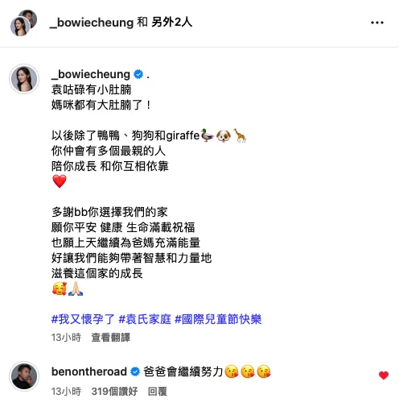The image size is (399, 411).
Task: Open _bowiecheung's avatar in the caption
Action: click(24, 79)
